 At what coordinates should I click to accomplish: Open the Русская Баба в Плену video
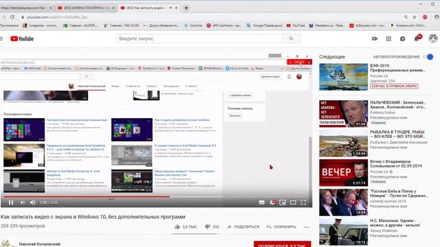click(x=343, y=202)
